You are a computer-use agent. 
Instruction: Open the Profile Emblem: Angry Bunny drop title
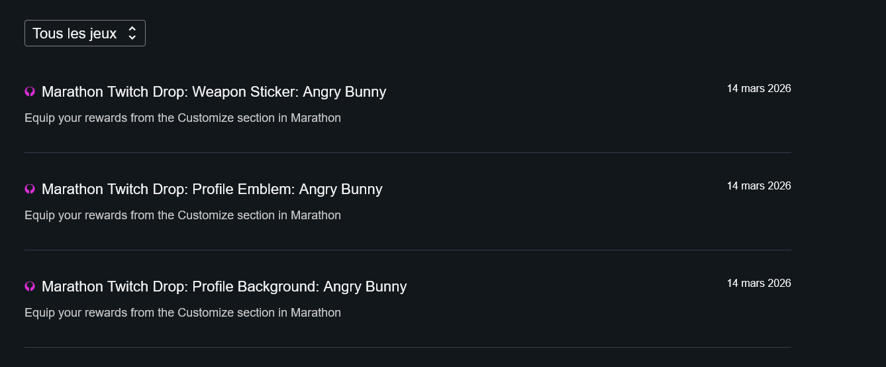click(x=212, y=189)
